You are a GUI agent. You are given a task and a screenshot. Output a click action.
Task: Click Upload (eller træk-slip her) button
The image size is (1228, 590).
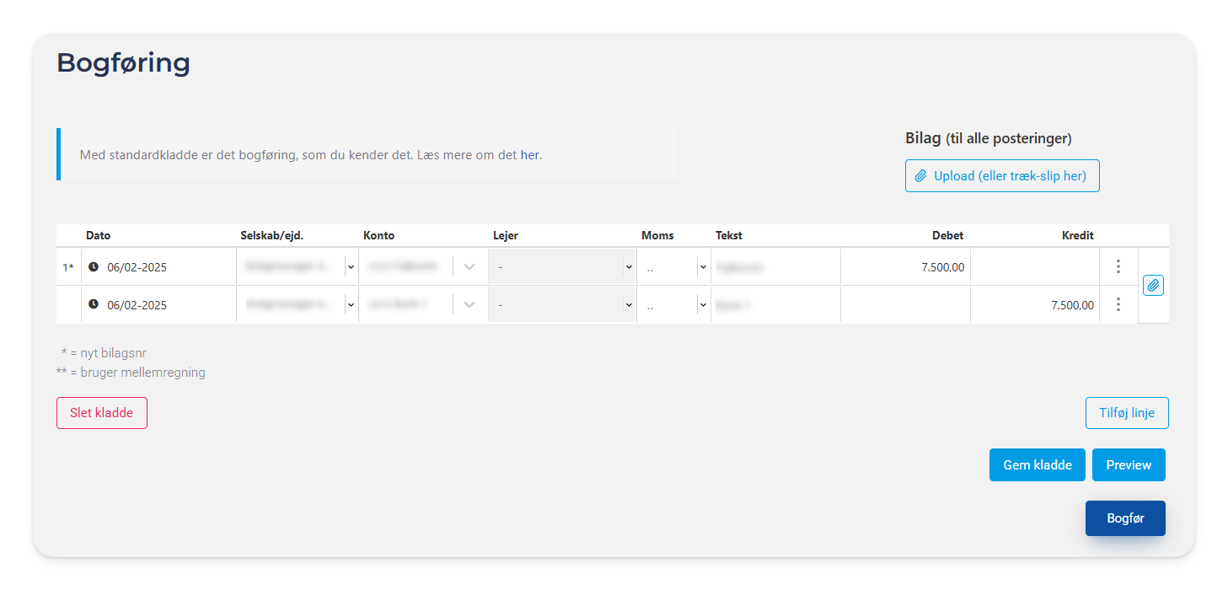click(1002, 176)
